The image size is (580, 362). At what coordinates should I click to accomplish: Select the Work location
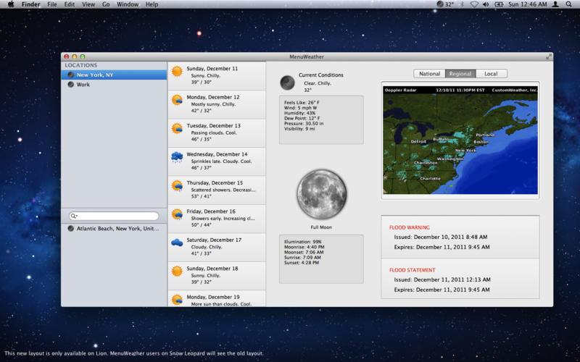coord(114,84)
